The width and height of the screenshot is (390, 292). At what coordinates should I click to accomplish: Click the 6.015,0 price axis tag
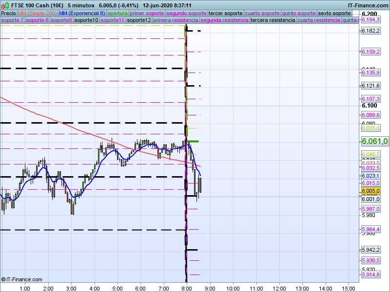[370, 183]
